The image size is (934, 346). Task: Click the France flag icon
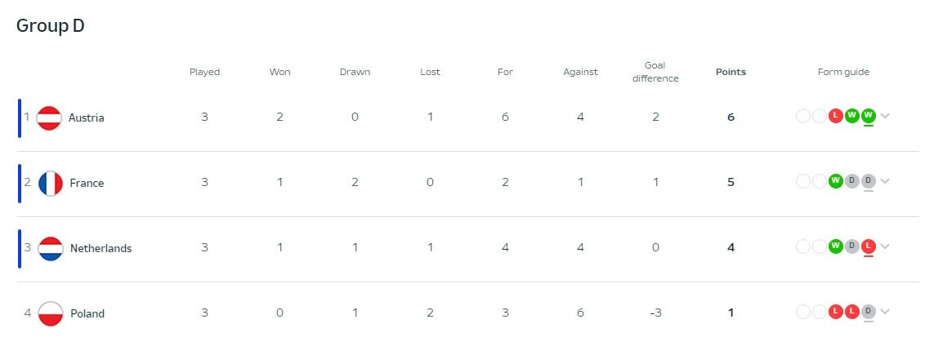(50, 183)
